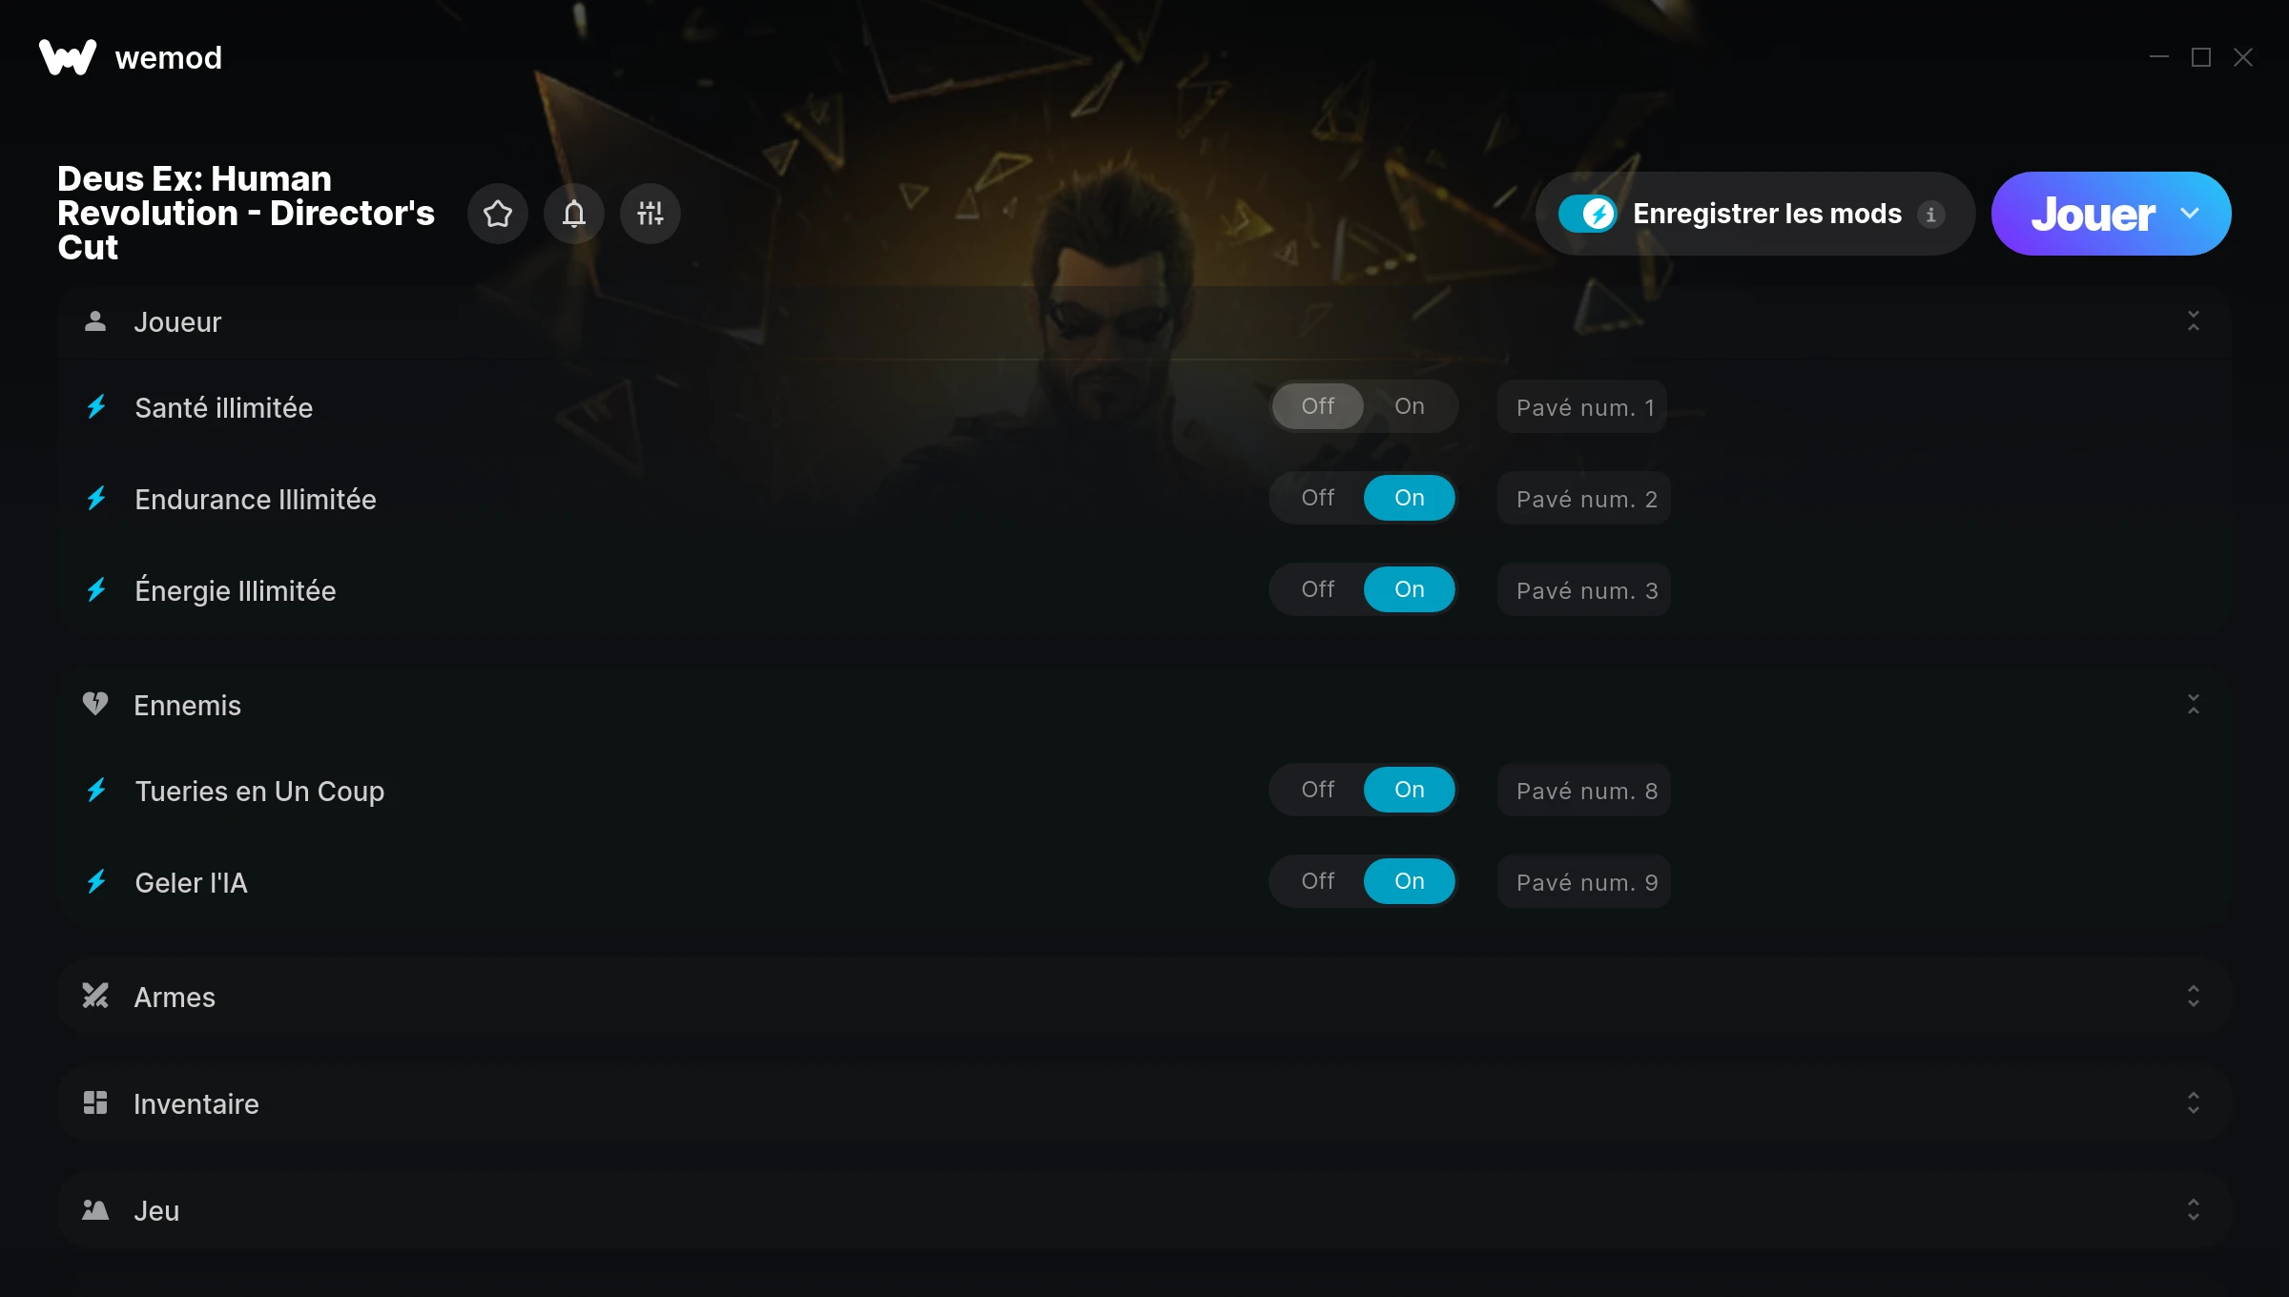
Task: Click the Jouer button
Action: (x=2093, y=214)
